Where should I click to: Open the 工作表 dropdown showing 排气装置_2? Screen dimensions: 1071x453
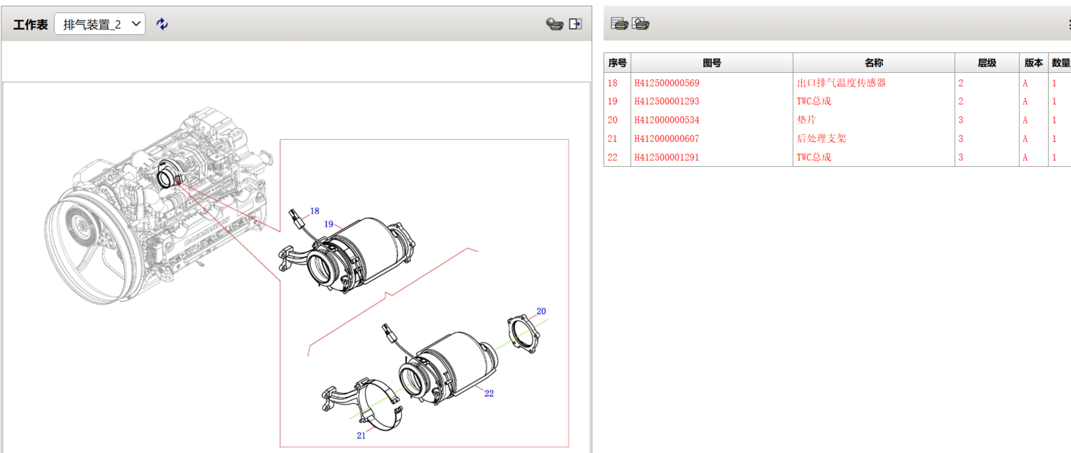pos(100,24)
